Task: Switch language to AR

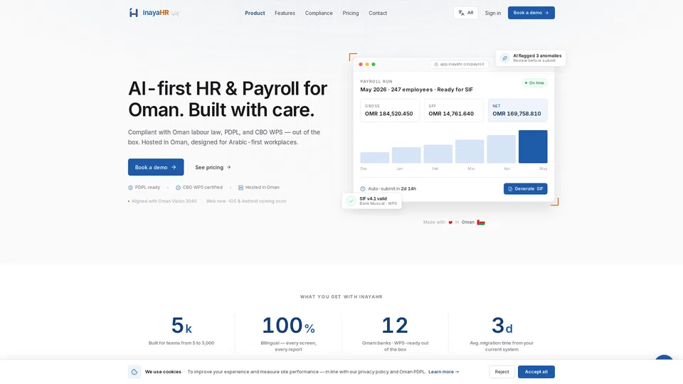Action: (x=465, y=13)
